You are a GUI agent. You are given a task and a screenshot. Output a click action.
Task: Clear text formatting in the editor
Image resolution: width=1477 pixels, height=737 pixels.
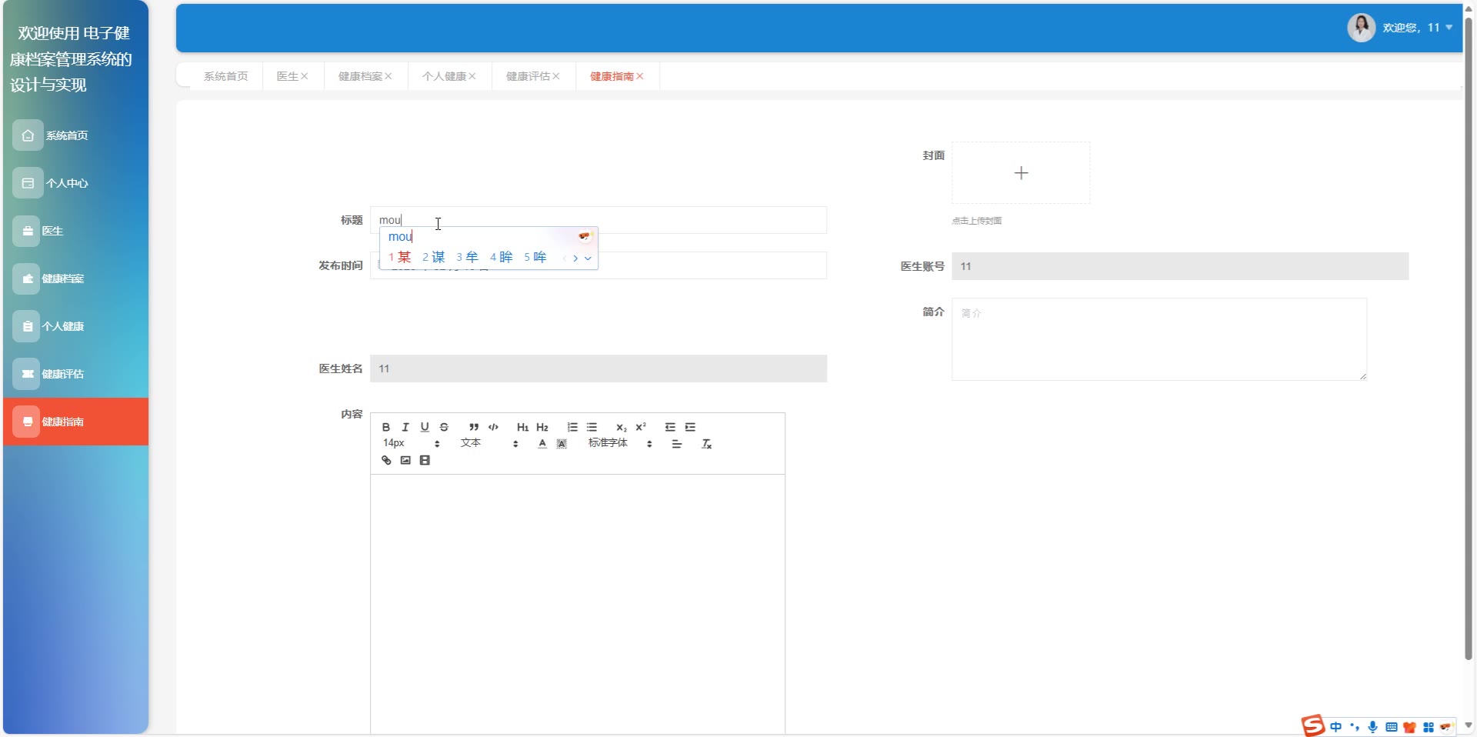pyautogui.click(x=706, y=444)
